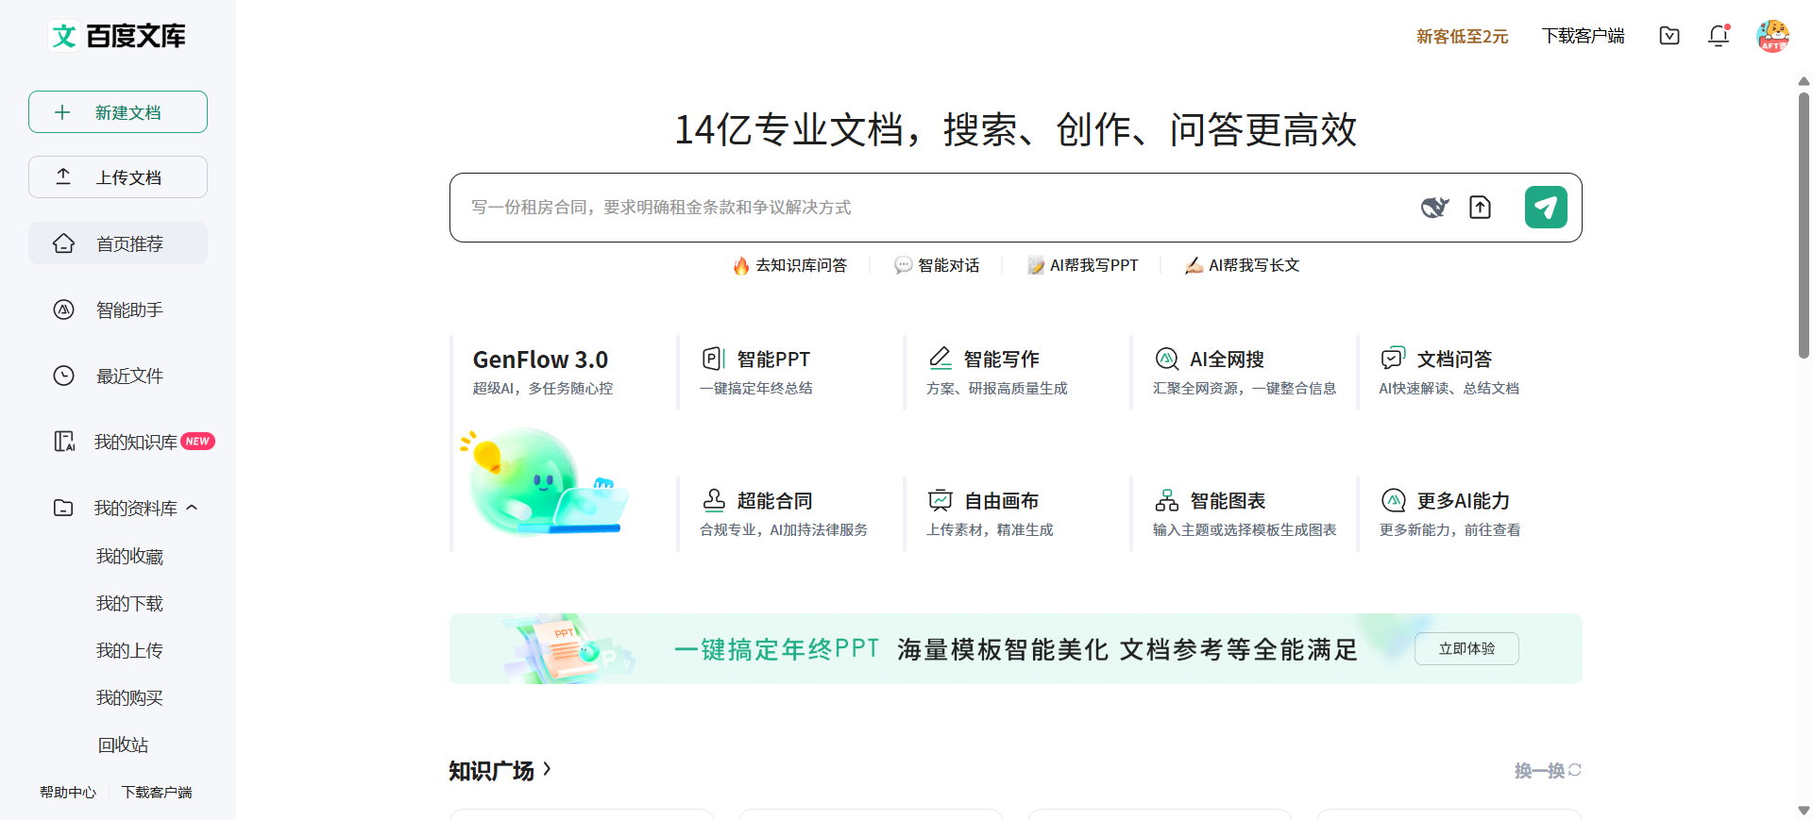Click the upload file icon in search box
This screenshot has height=820, width=1813.
1480,208
